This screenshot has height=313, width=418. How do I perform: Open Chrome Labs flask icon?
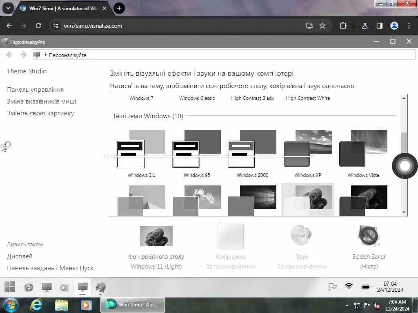pyautogui.click(x=365, y=26)
